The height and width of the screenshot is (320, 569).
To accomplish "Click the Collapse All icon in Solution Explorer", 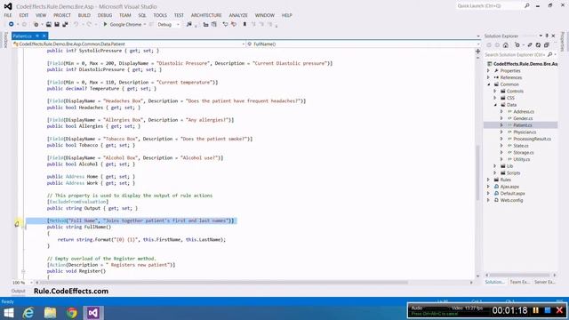I will (547, 45).
